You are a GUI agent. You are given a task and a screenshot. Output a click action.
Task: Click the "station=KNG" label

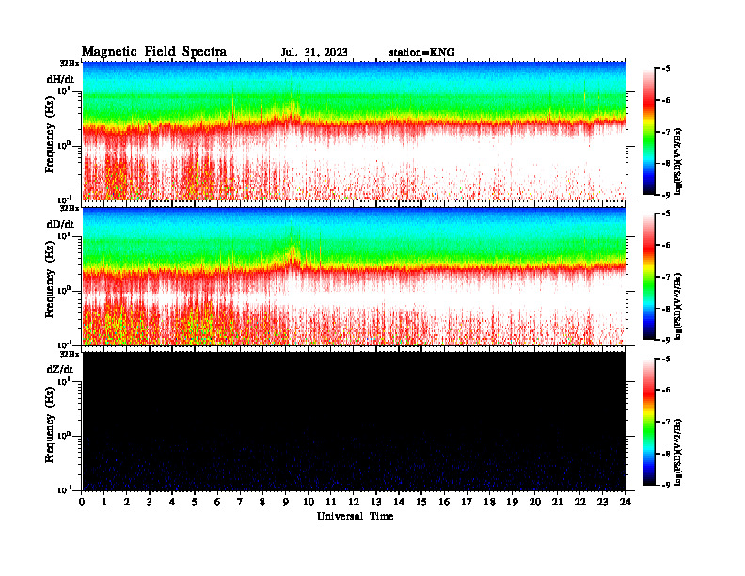pyautogui.click(x=422, y=53)
